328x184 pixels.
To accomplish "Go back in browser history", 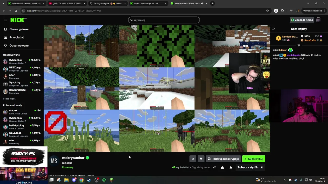I will (x=4, y=11).
